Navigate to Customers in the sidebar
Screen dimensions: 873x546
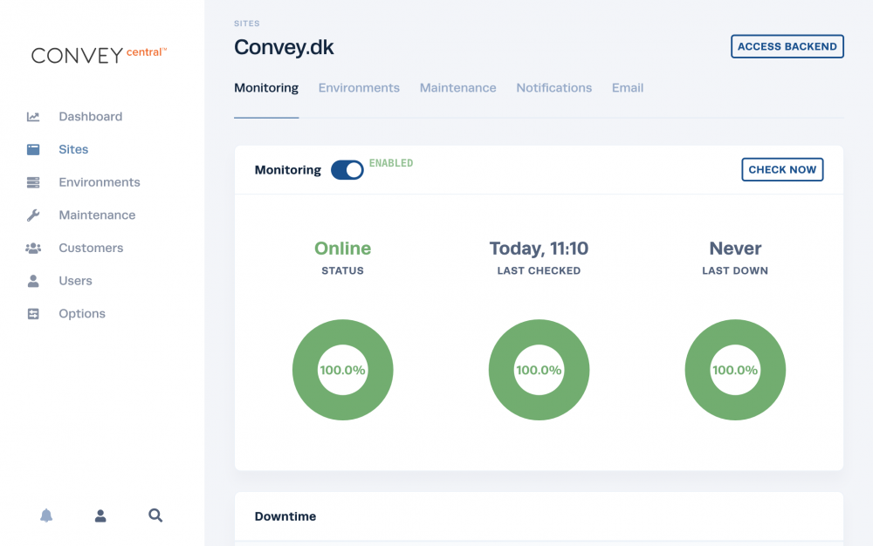pos(92,248)
